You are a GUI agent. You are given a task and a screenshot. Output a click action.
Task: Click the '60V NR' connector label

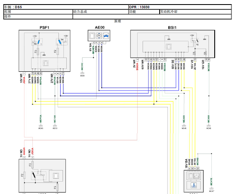coord(143,65)
